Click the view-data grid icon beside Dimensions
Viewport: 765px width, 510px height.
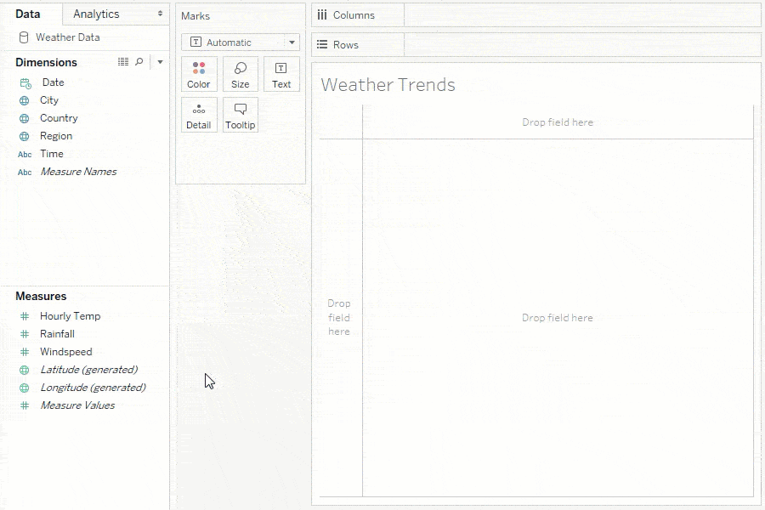point(122,61)
